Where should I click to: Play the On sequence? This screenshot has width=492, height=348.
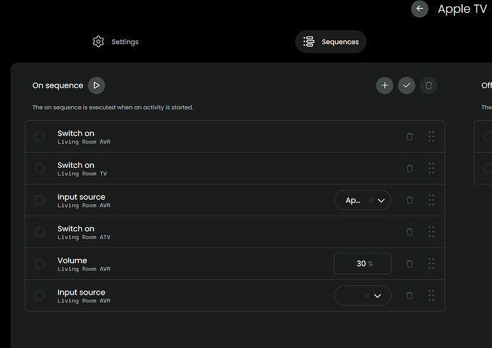[96, 85]
